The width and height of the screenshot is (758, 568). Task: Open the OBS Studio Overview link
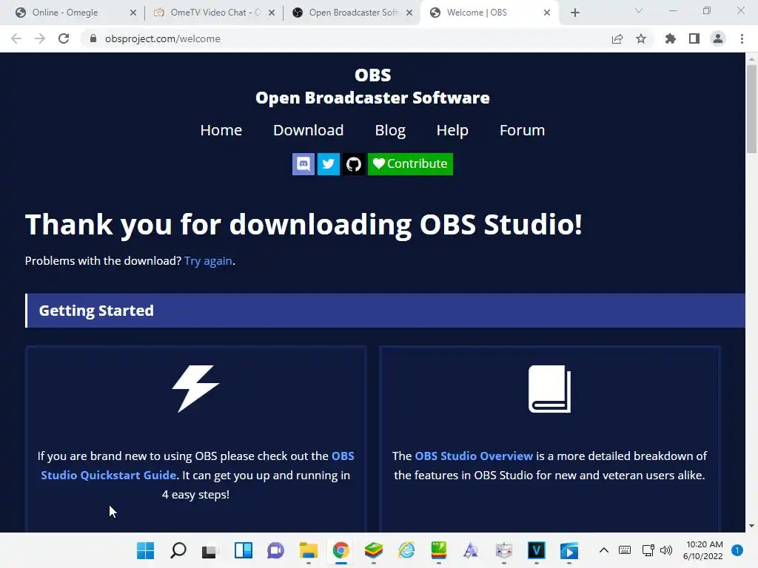pos(474,456)
